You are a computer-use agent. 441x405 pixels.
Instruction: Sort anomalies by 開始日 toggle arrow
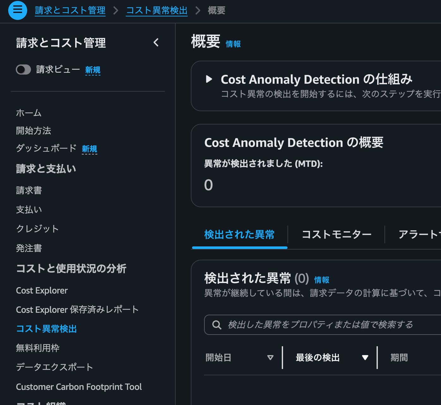tap(271, 357)
